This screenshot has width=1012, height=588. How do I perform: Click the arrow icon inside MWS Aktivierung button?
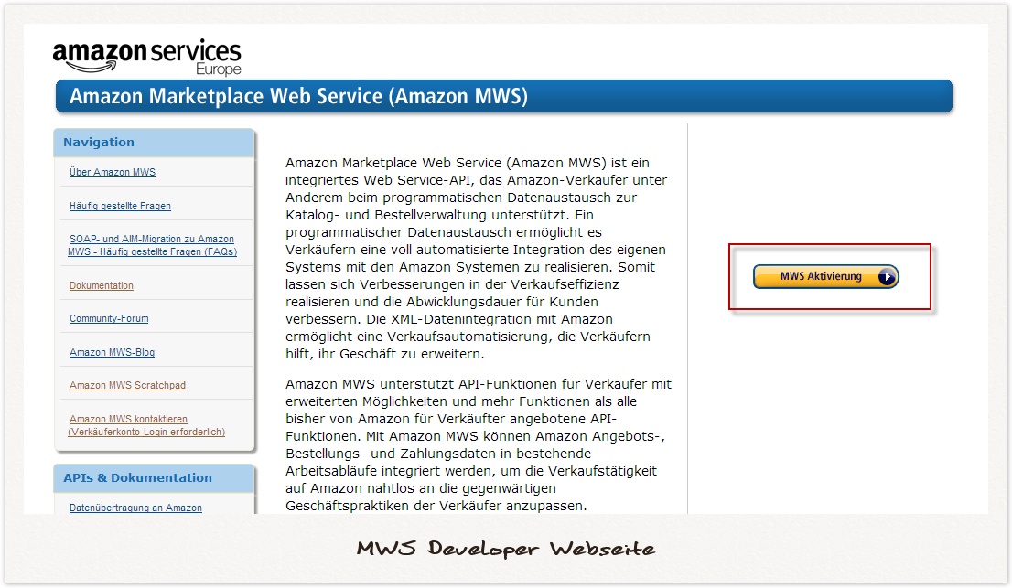point(886,275)
